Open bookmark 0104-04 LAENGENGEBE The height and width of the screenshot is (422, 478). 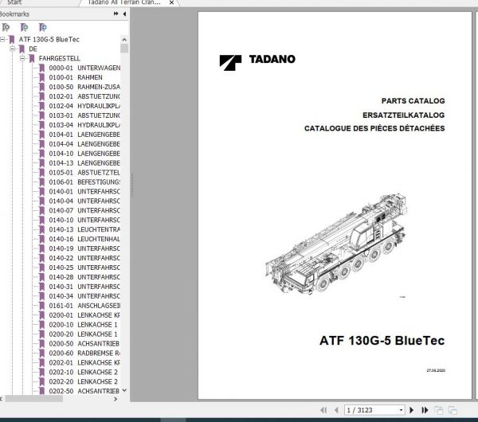84,144
